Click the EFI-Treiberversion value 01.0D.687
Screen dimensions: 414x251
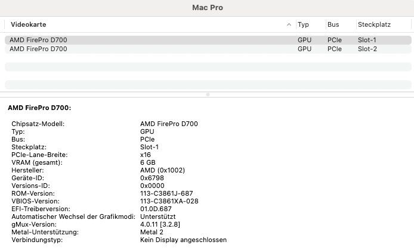point(156,209)
